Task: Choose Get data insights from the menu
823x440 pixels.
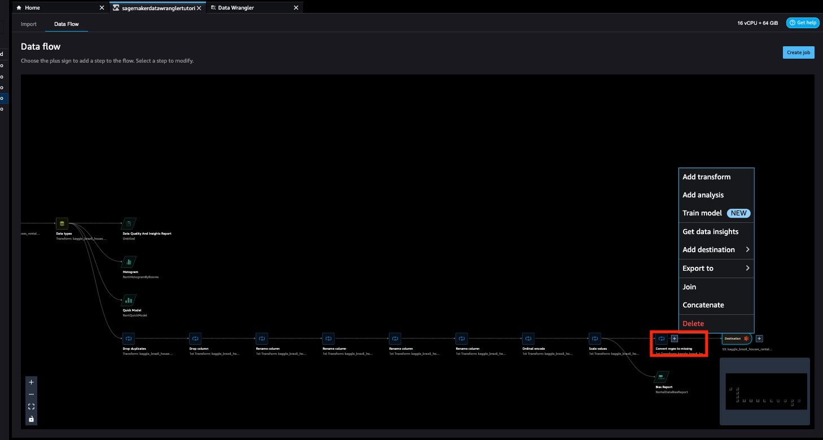Action: click(716, 231)
